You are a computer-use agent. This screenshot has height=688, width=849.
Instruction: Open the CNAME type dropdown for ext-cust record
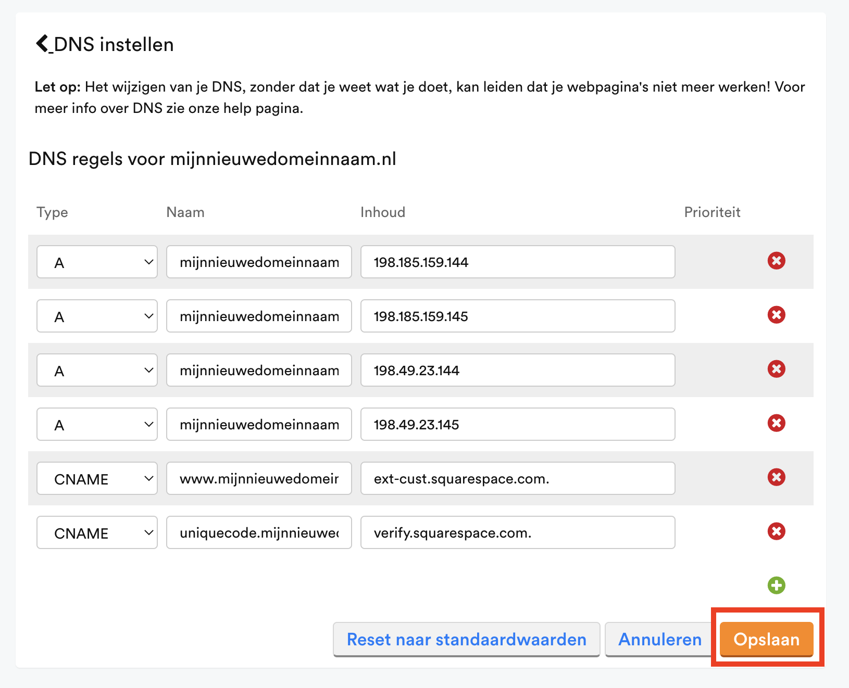pyautogui.click(x=97, y=478)
